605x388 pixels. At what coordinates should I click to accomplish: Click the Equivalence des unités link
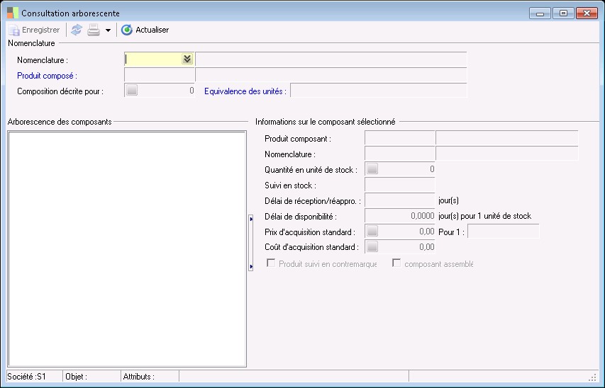point(245,91)
